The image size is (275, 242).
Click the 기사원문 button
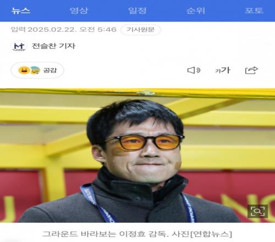141,30
